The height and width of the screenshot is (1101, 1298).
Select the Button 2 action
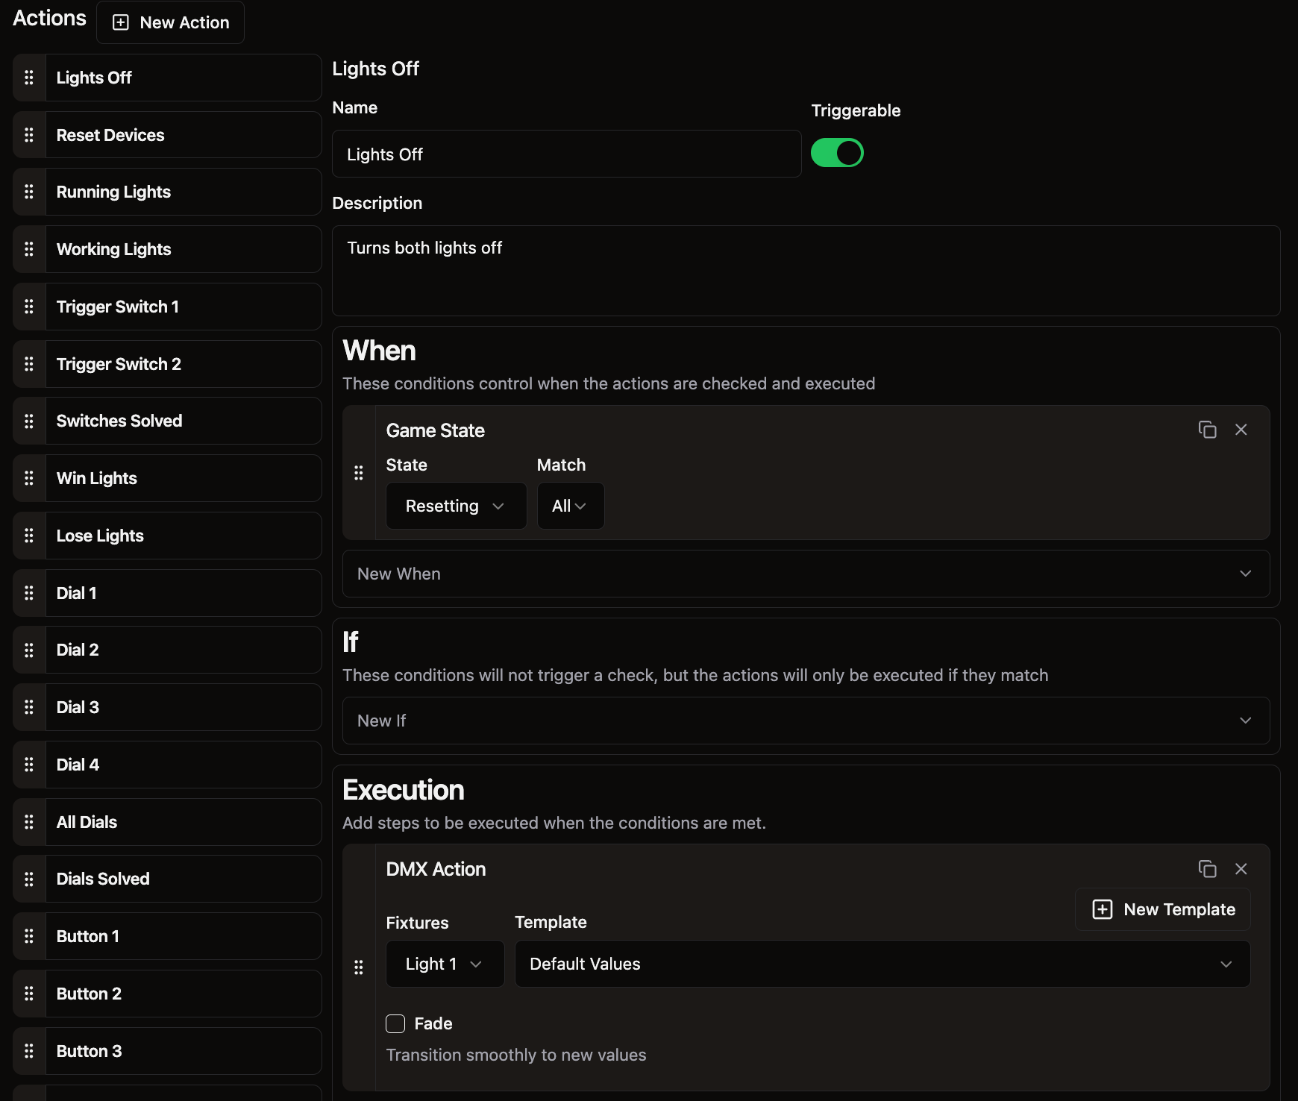click(x=183, y=994)
